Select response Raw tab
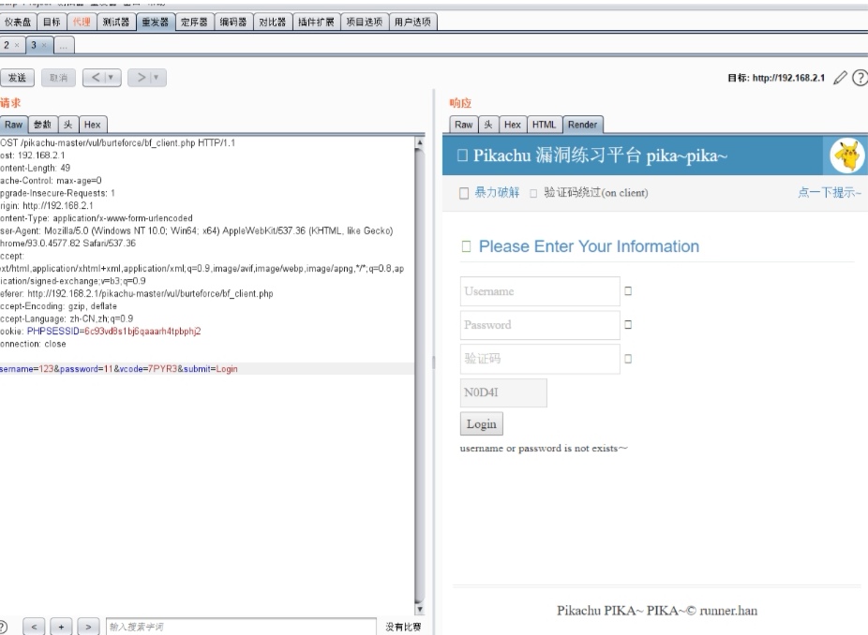 463,125
